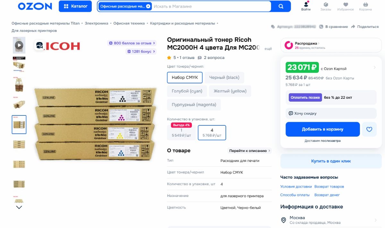Open the Условия доставки link

296,187
